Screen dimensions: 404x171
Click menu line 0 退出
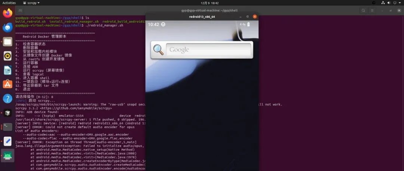pos(23,89)
